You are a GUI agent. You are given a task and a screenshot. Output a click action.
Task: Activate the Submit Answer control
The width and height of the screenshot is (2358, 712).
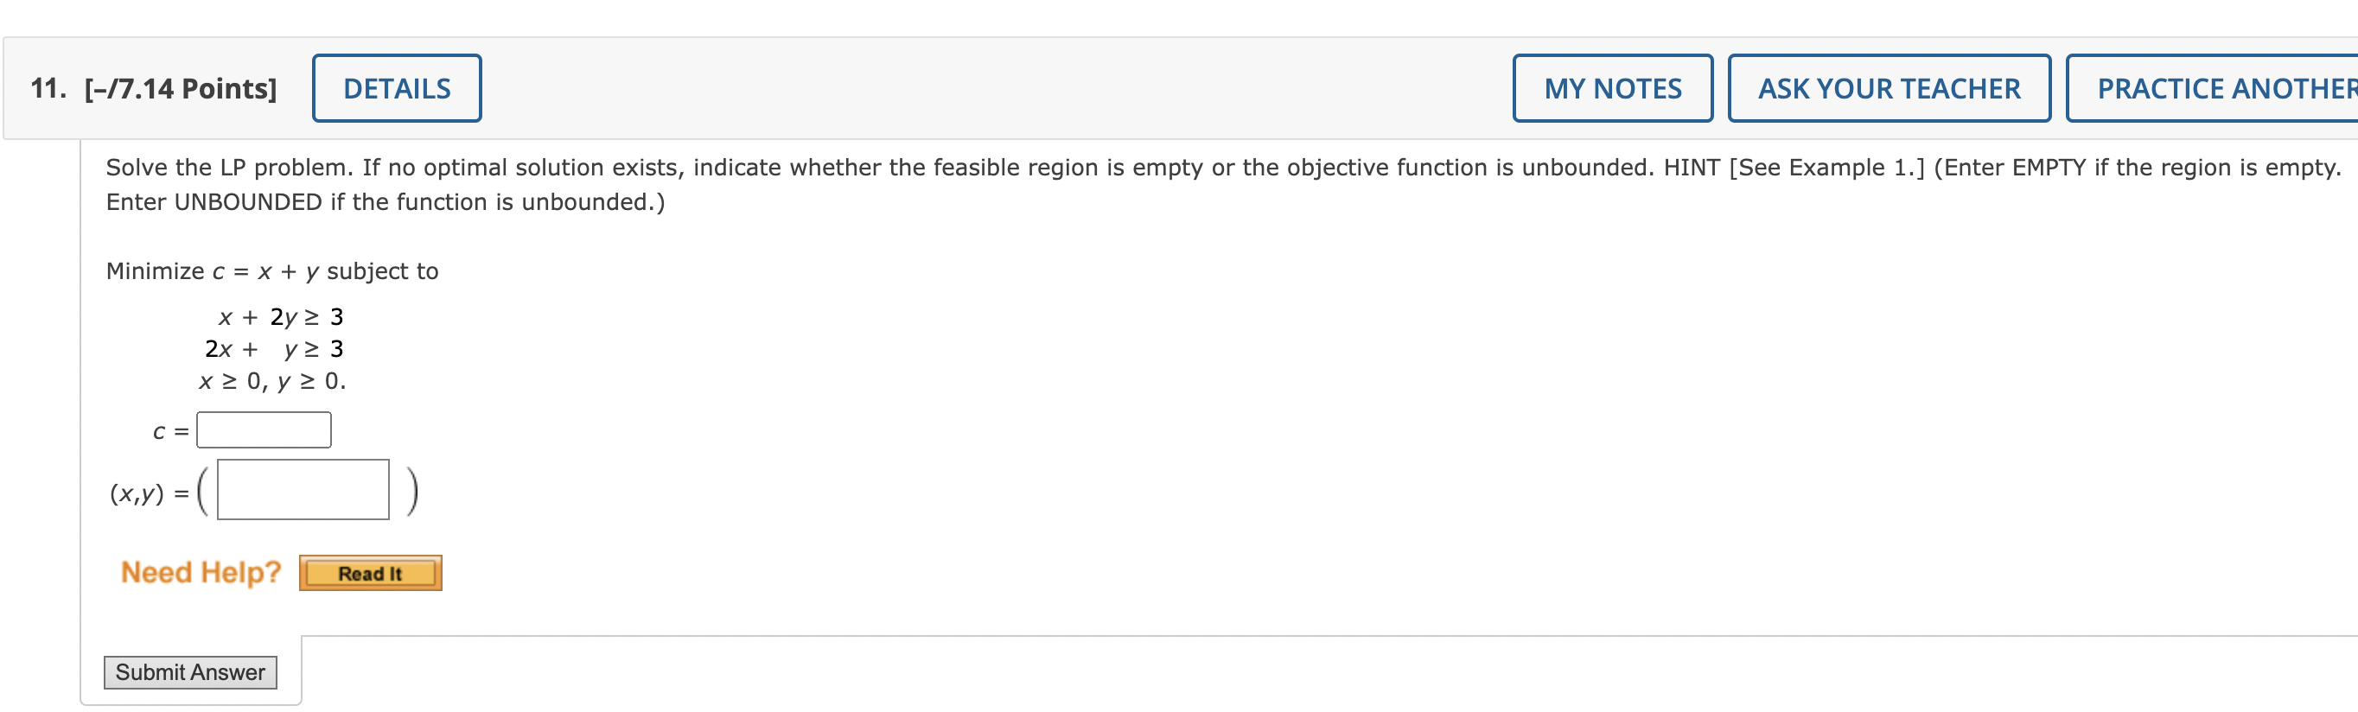[x=189, y=671]
